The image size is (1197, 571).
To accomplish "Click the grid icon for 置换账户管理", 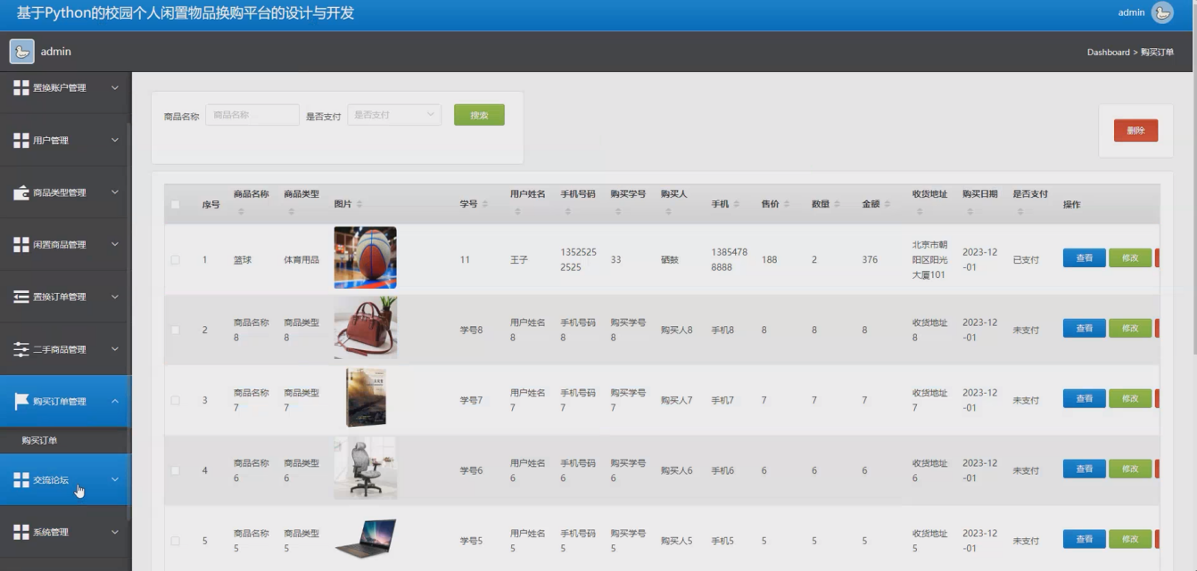I will coord(21,87).
